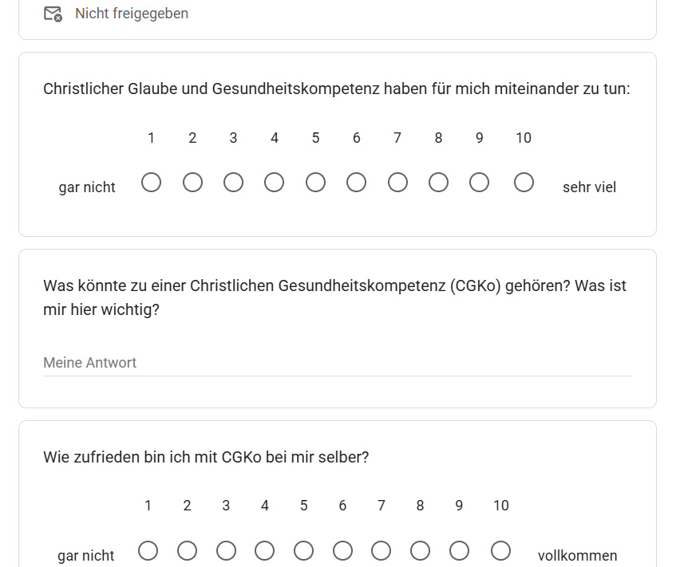Pick rating 6 for 'Wie zufrieden' question
This screenshot has width=680, height=567.
tap(342, 551)
